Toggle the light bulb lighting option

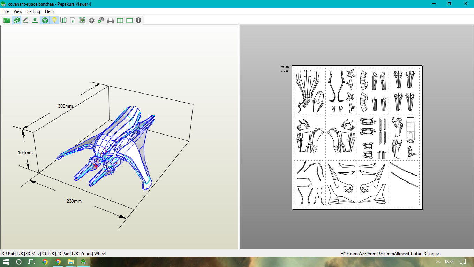click(x=54, y=20)
